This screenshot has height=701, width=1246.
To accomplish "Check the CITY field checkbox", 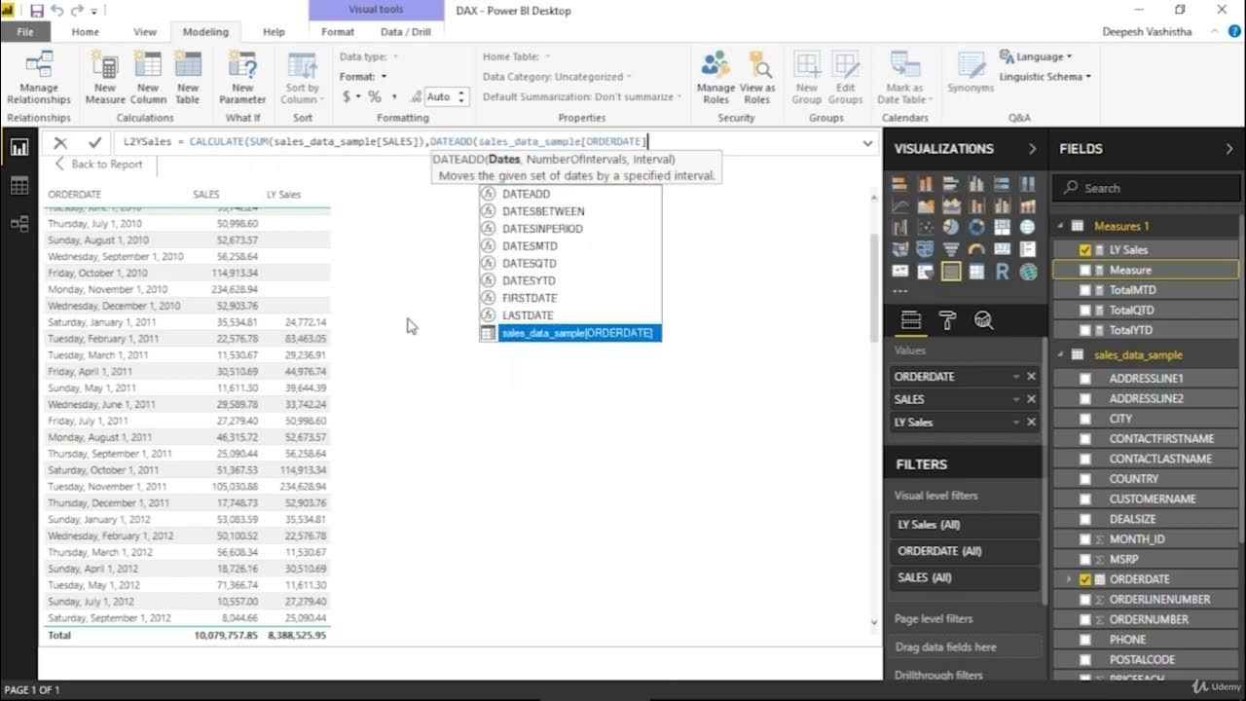I will pos(1085,419).
